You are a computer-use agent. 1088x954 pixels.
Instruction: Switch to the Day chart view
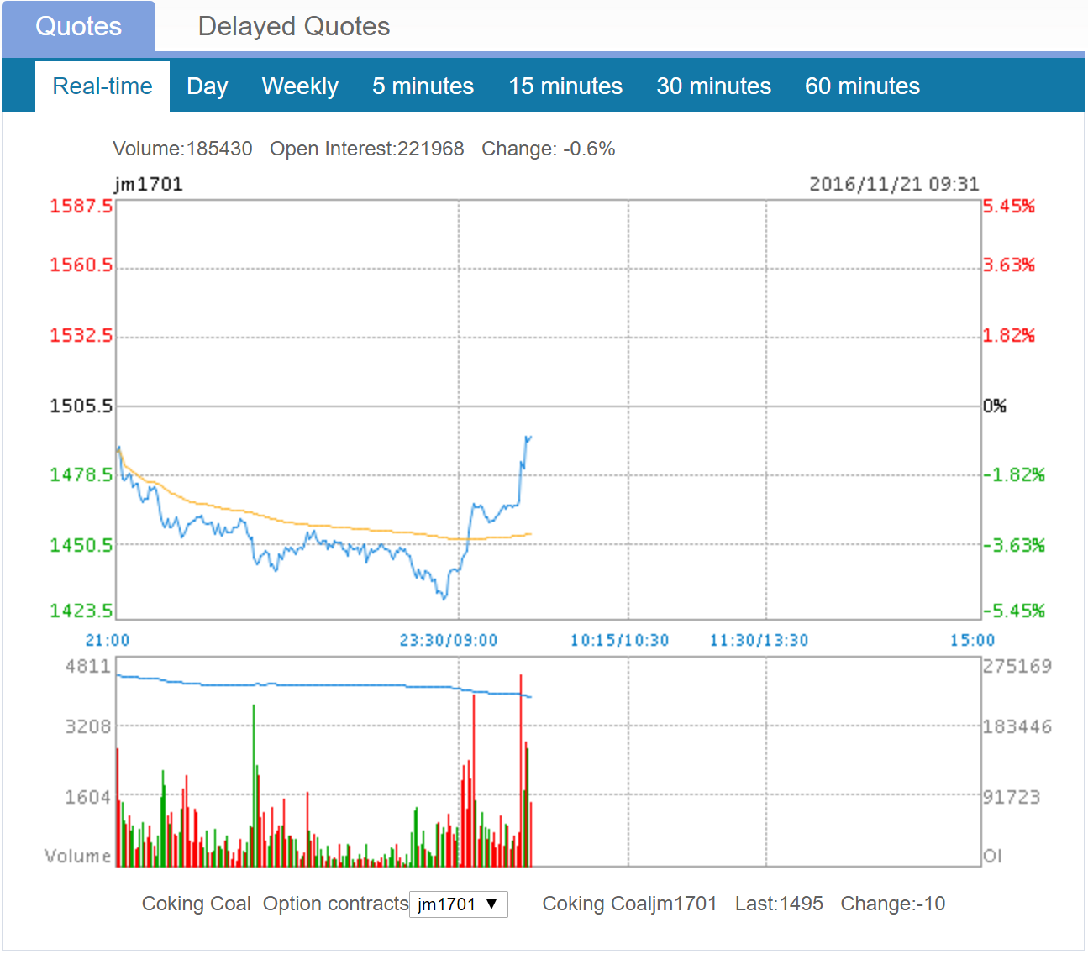[207, 86]
